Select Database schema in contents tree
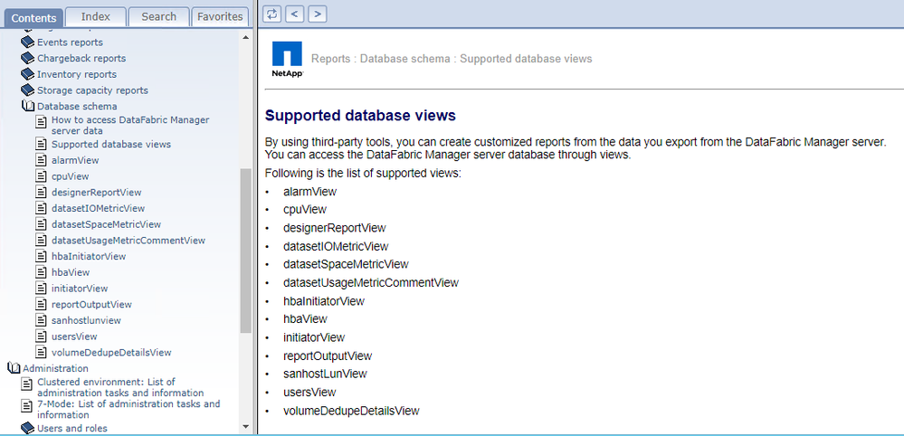The image size is (904, 436). click(x=77, y=106)
